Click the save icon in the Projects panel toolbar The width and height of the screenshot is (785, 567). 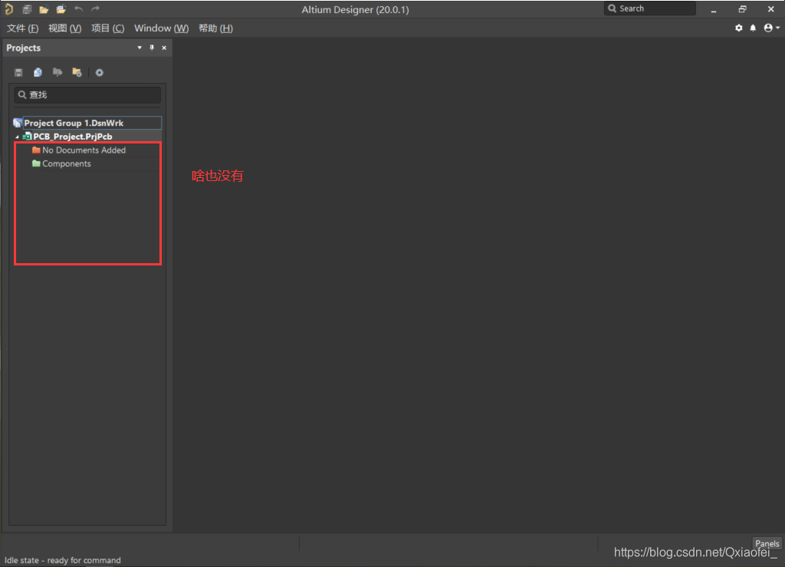(18, 72)
